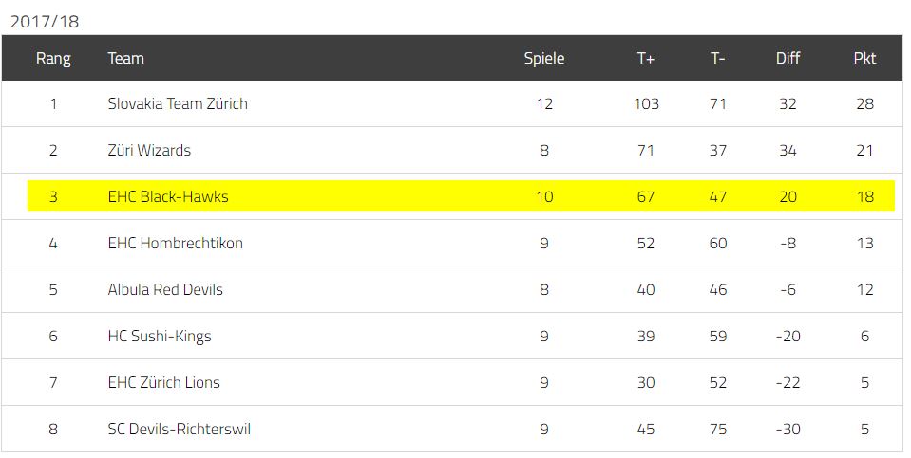Click the T+ column header
The height and width of the screenshot is (458, 911).
pos(645,58)
